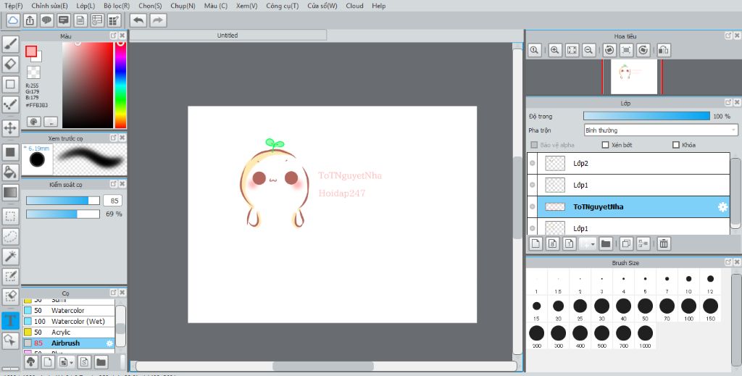Open settings gear on ToTNguyetNha layer
This screenshot has height=376, width=742.
click(722, 207)
